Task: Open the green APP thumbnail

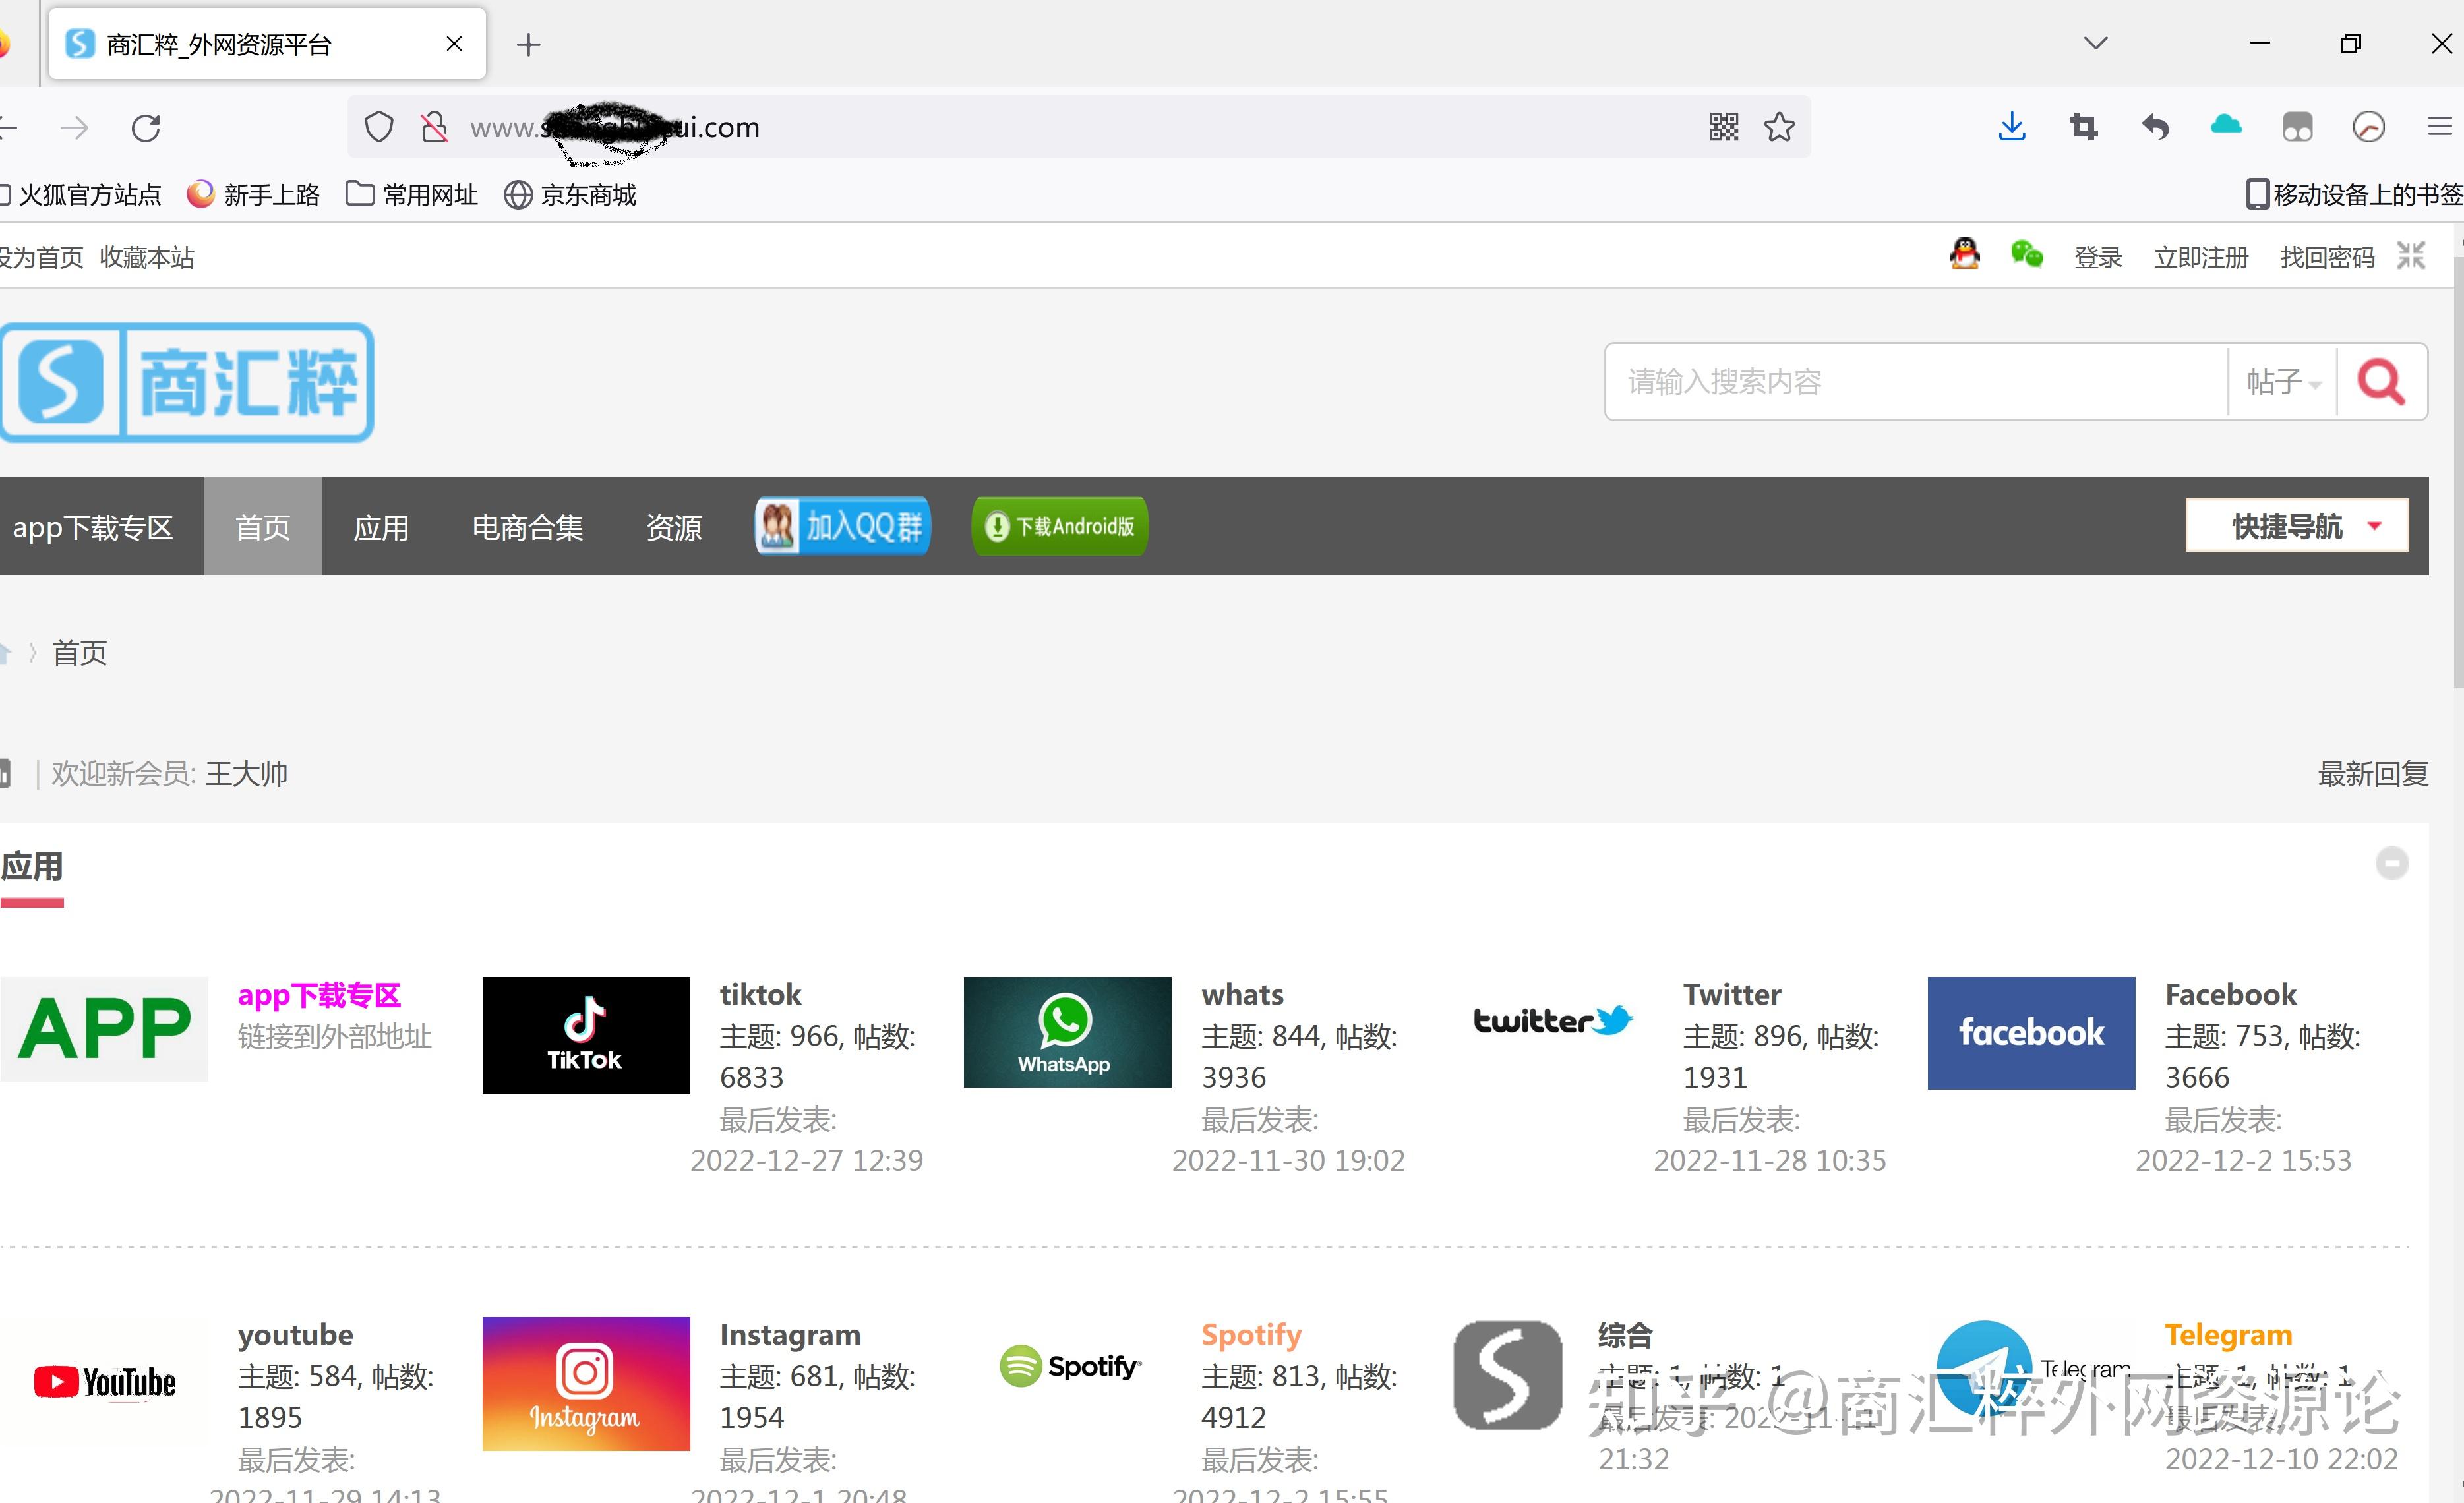Action: [104, 1029]
